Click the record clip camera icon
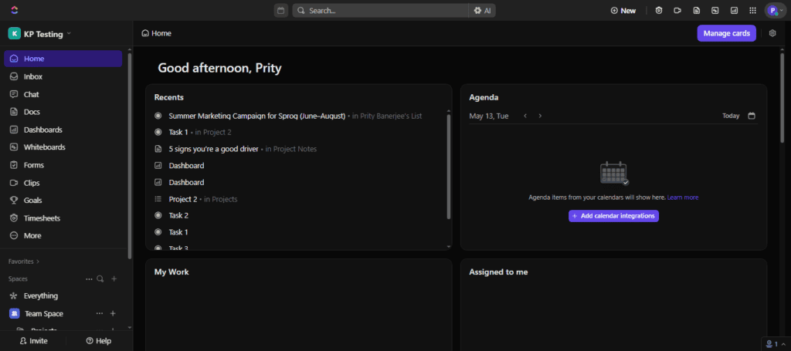 677,11
